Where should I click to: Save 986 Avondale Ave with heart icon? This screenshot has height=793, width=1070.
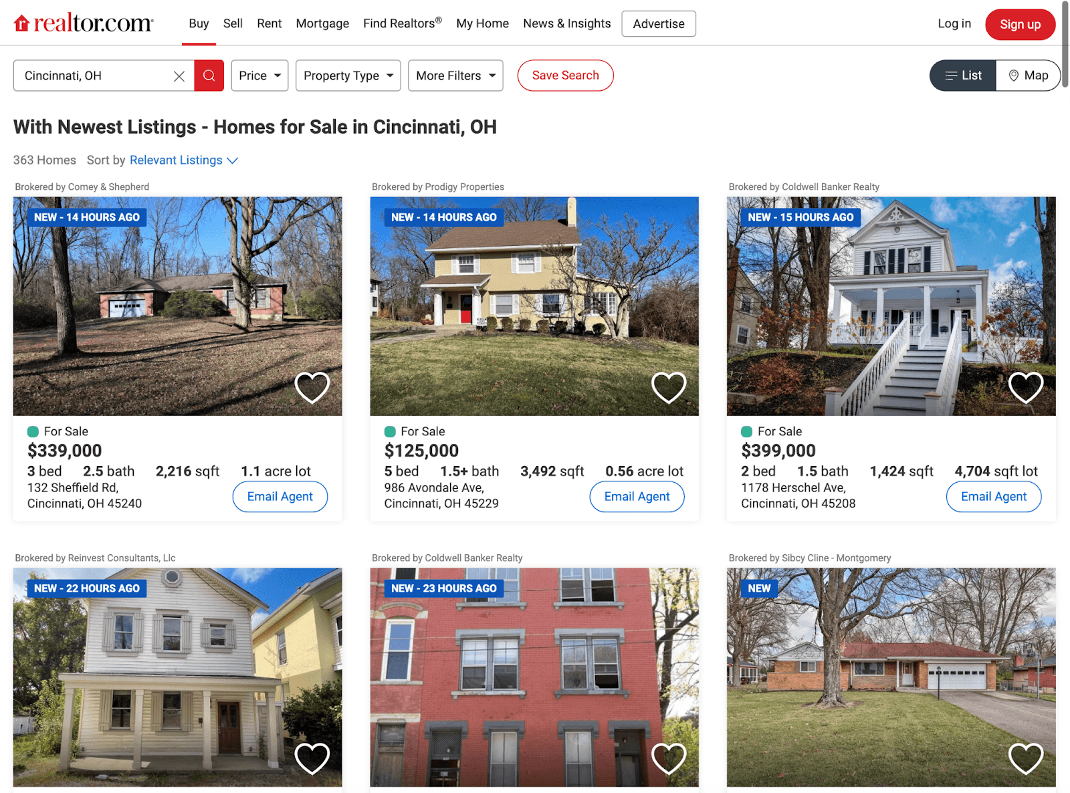(x=669, y=387)
